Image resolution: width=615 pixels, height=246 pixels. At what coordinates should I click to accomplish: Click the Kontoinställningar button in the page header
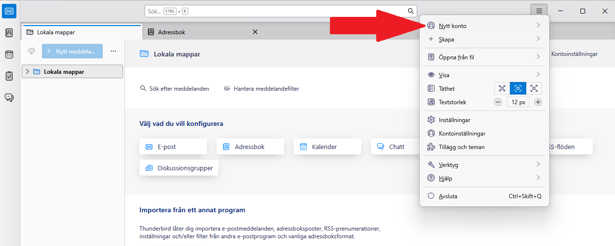pyautogui.click(x=574, y=54)
